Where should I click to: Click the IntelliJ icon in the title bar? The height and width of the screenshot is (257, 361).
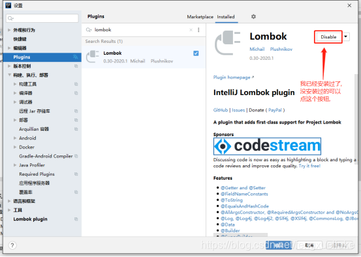click(8, 5)
